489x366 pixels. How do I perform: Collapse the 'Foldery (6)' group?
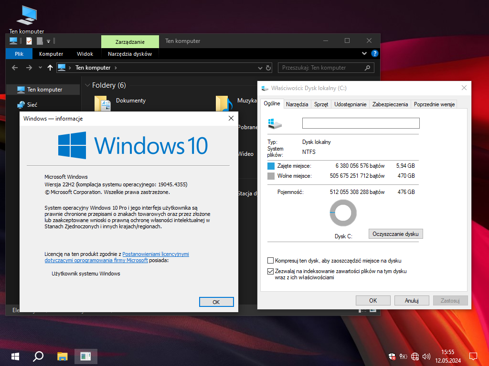point(87,85)
